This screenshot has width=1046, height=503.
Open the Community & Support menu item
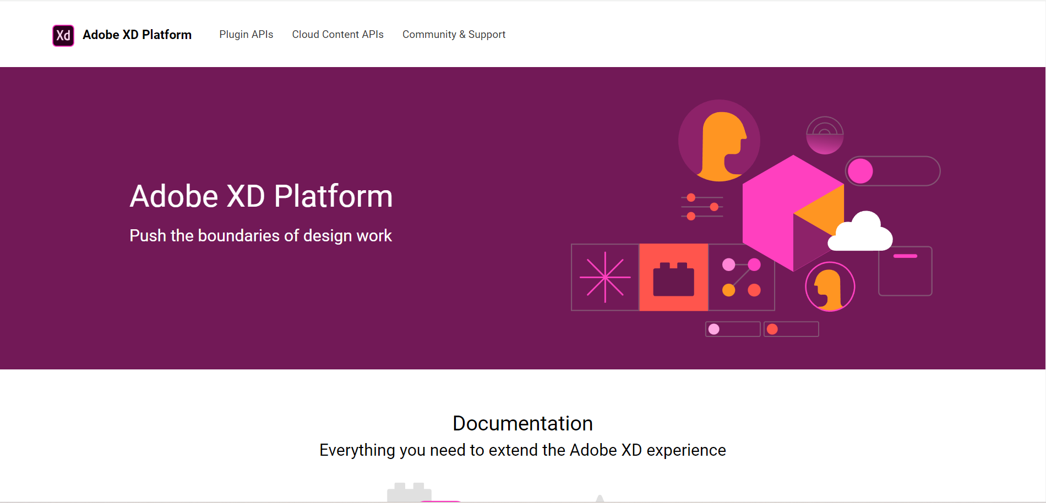(x=454, y=34)
